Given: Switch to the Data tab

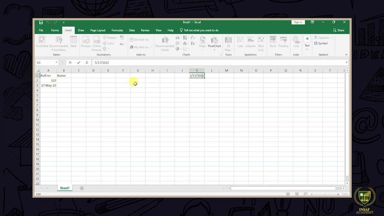Looking at the screenshot, I should (x=132, y=30).
